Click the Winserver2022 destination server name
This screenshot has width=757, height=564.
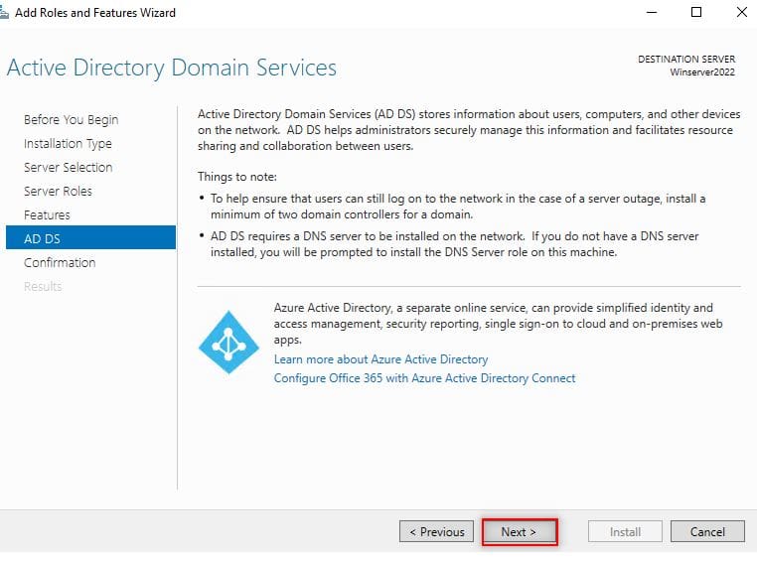[x=702, y=72]
